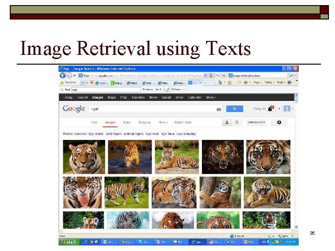Click Calendar in the Google black bar

194,97
